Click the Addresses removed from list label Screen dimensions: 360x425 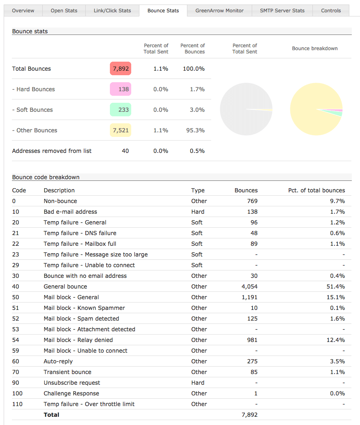[52, 151]
